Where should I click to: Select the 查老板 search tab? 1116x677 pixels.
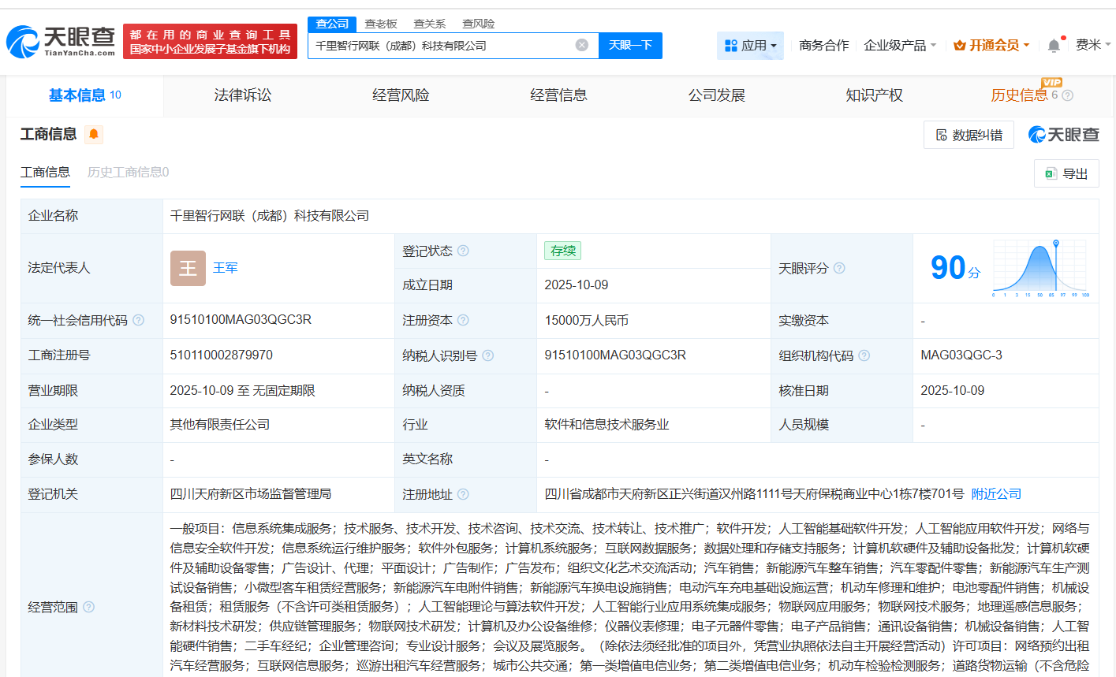click(x=380, y=24)
